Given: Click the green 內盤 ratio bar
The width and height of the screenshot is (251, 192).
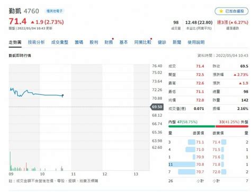Looking at the screenshot, I should coord(192,126).
